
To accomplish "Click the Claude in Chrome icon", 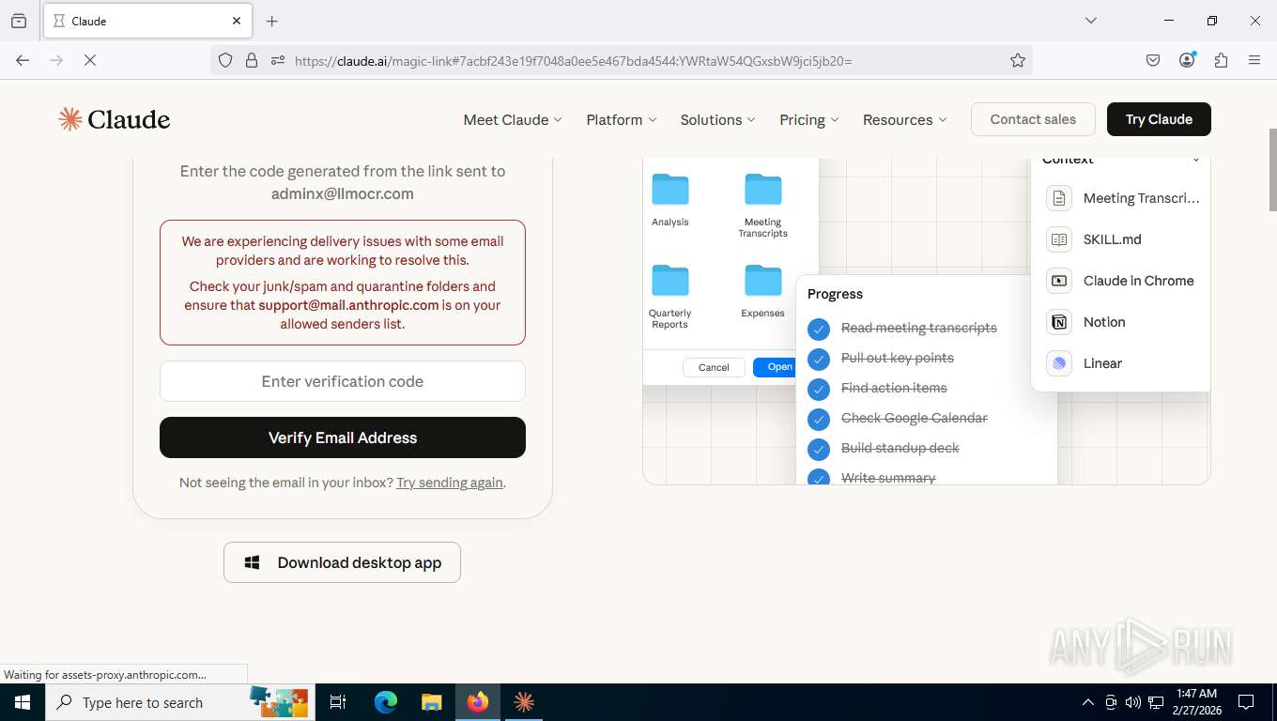I will 1059,281.
